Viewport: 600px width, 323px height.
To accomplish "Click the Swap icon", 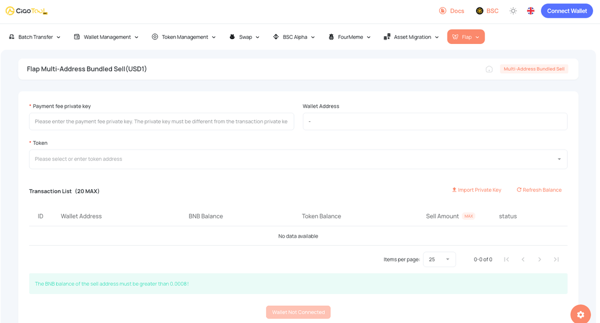I will (x=232, y=37).
